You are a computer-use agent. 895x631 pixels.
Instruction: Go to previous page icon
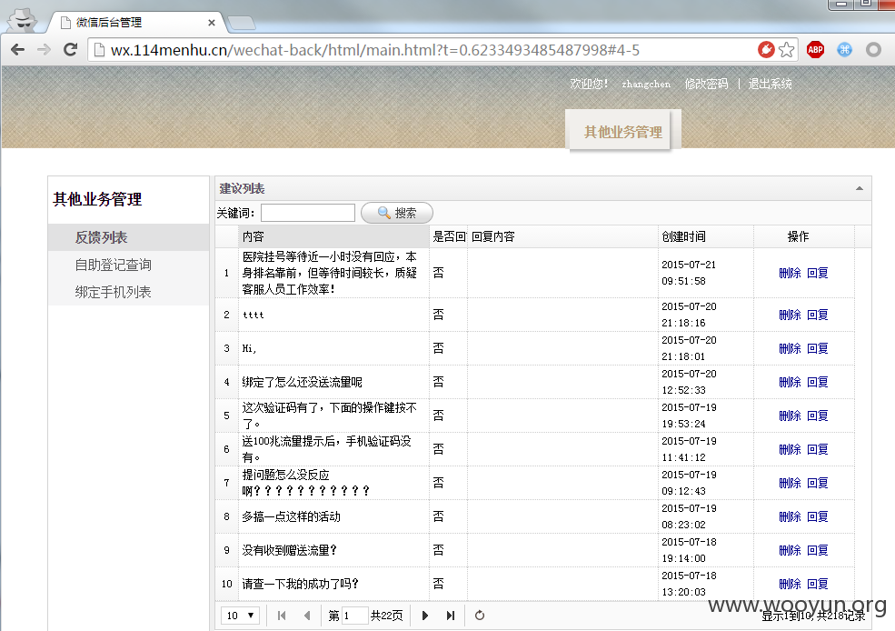(x=307, y=616)
